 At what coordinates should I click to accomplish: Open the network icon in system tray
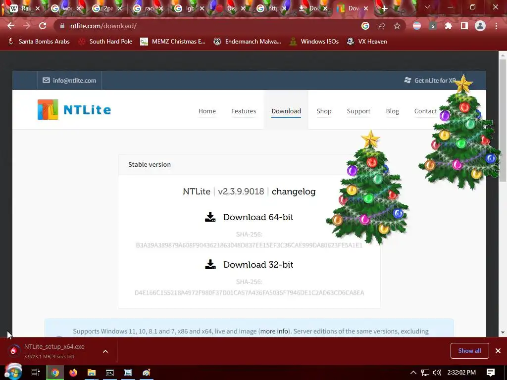tap(425, 373)
